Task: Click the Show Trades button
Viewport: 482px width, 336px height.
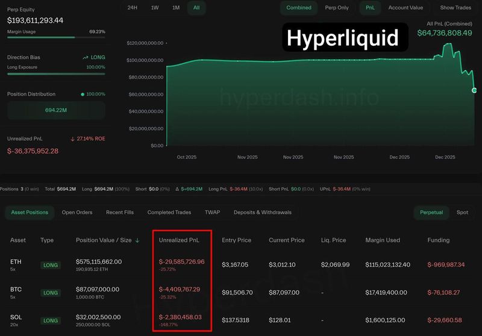Action: point(455,8)
